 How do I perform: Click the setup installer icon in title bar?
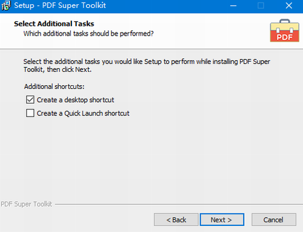(x=6, y=5)
